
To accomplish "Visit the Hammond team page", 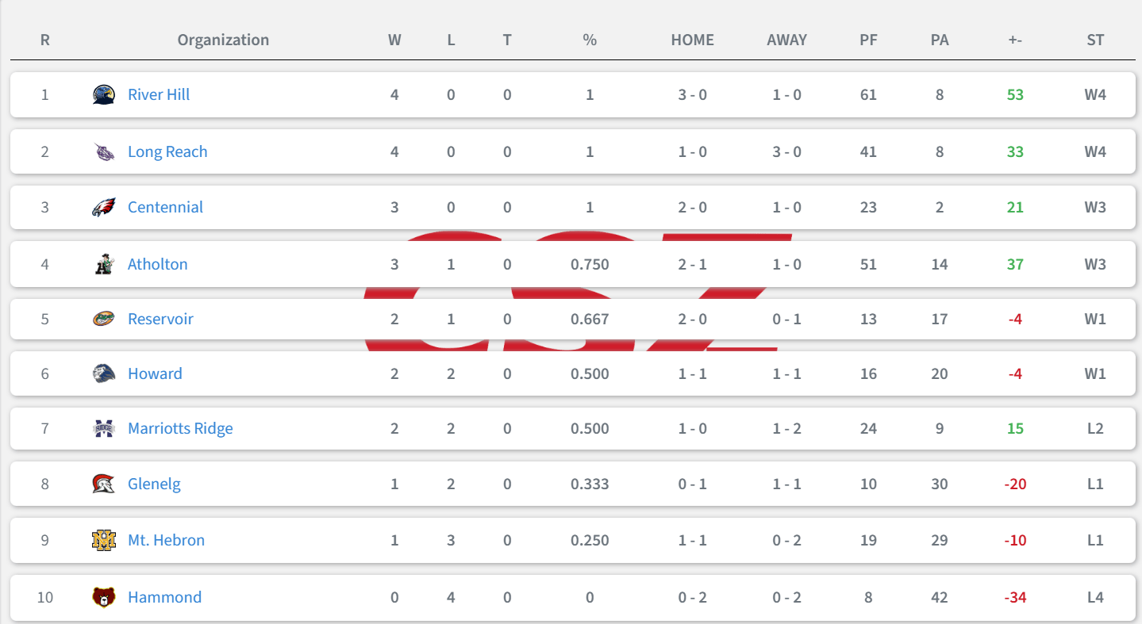I will (164, 598).
